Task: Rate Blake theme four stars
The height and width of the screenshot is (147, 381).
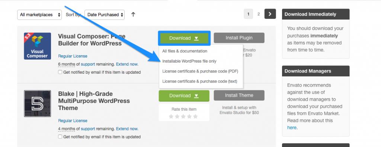Action: [189, 117]
